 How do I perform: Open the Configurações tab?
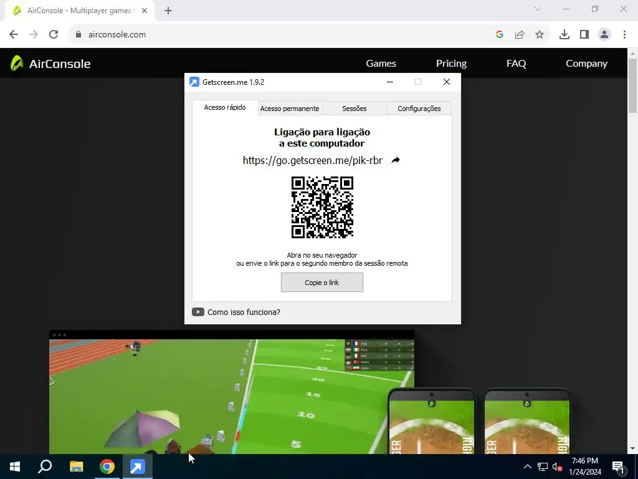pos(419,109)
